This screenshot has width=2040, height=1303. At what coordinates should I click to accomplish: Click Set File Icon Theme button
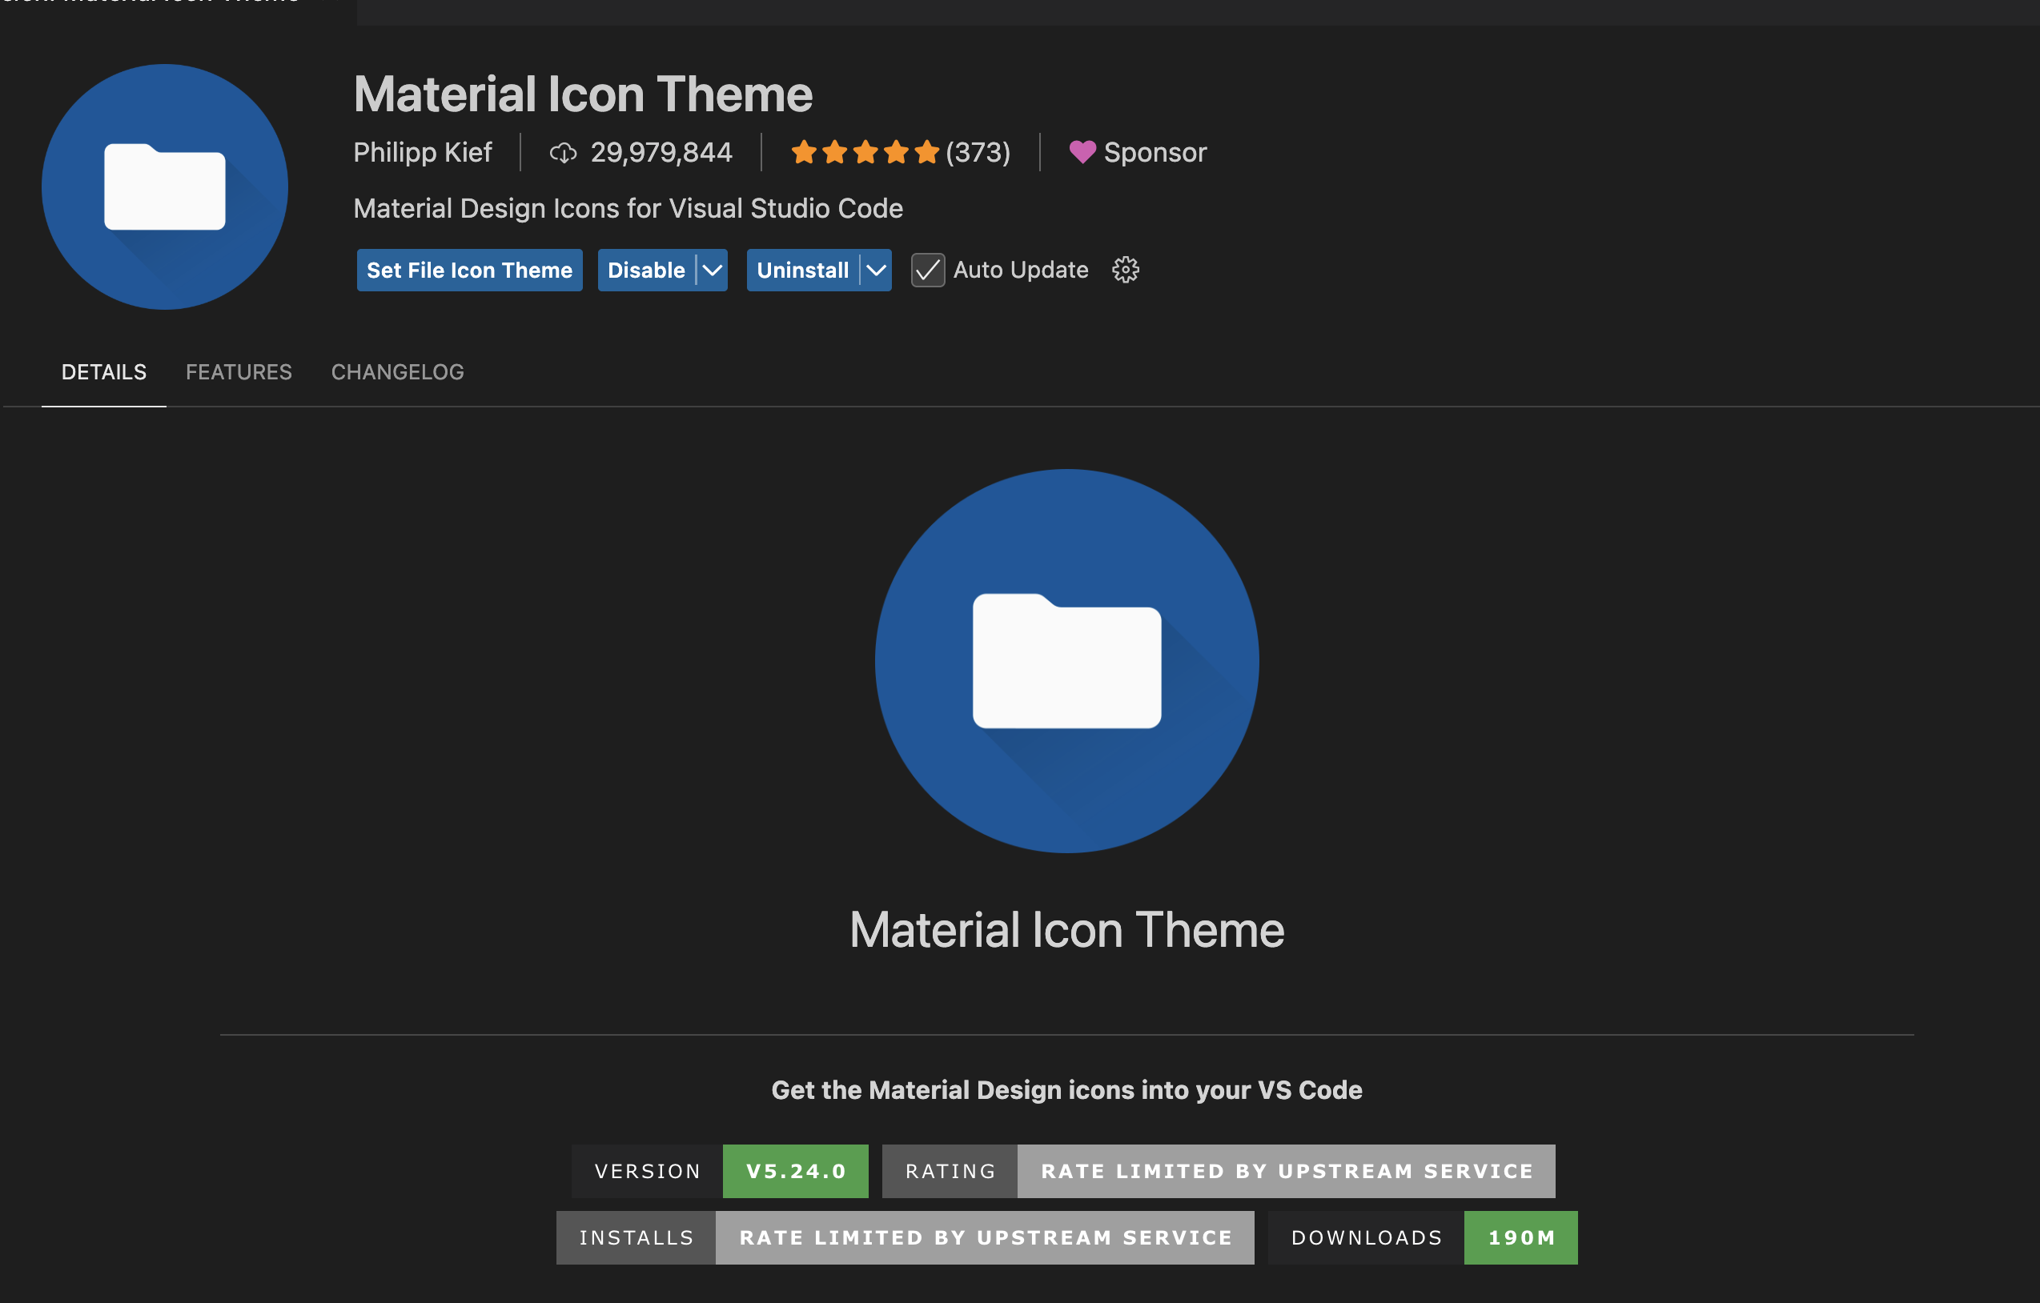[x=469, y=270]
